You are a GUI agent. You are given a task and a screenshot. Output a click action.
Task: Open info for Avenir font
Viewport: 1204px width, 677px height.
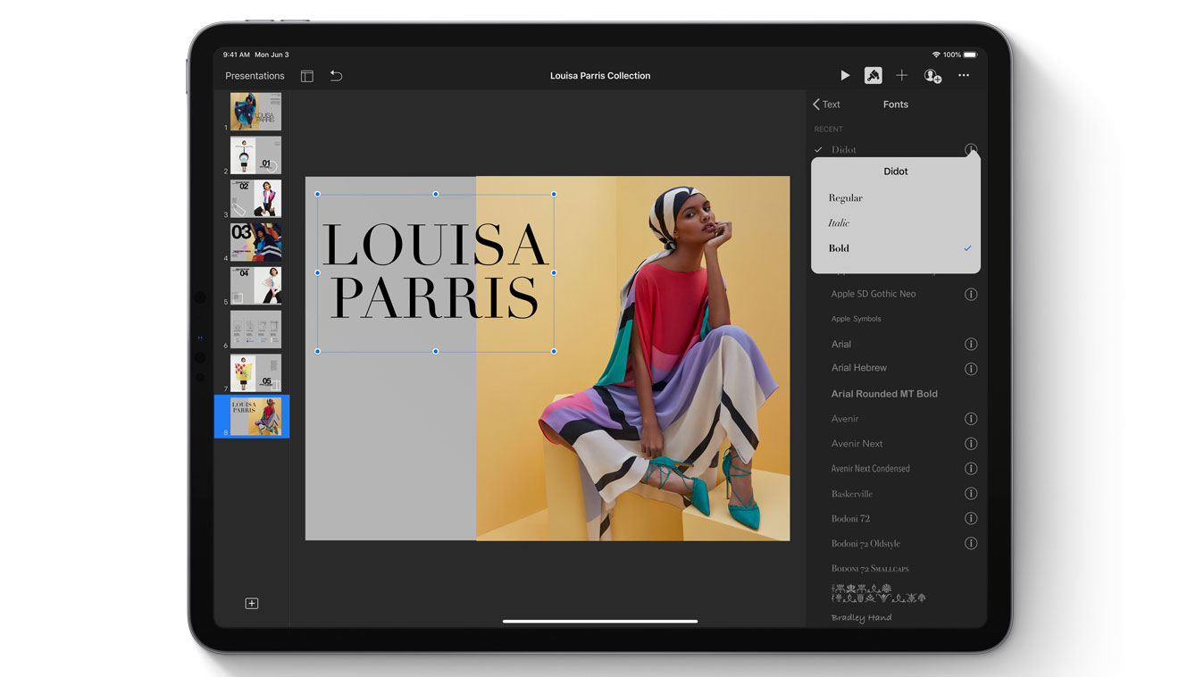pyautogui.click(x=971, y=419)
